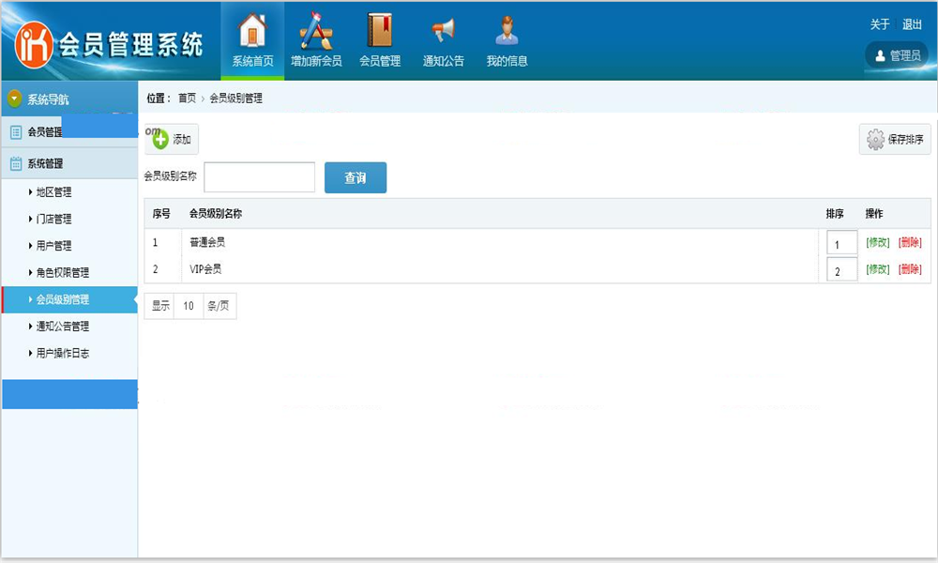
Task: Click 删除 link for VIP会员
Action: [x=910, y=269]
